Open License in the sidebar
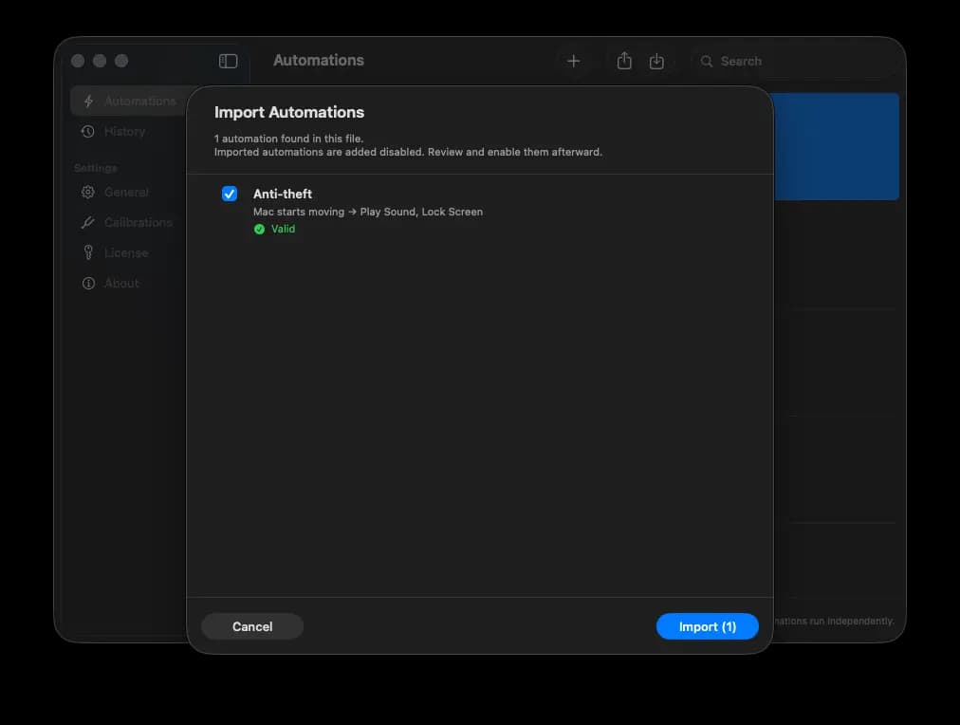This screenshot has height=725, width=960. pyautogui.click(x=126, y=252)
